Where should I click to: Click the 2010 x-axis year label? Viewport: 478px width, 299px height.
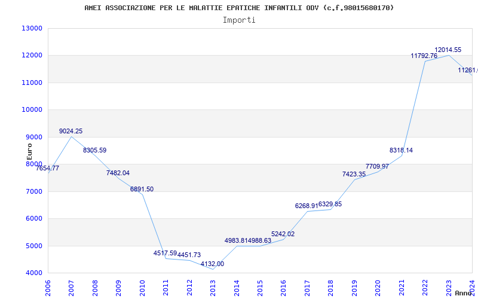142,288
